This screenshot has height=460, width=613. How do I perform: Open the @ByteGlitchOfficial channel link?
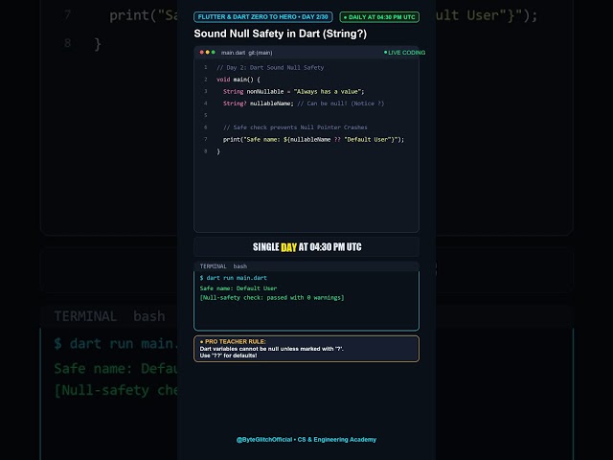click(264, 440)
